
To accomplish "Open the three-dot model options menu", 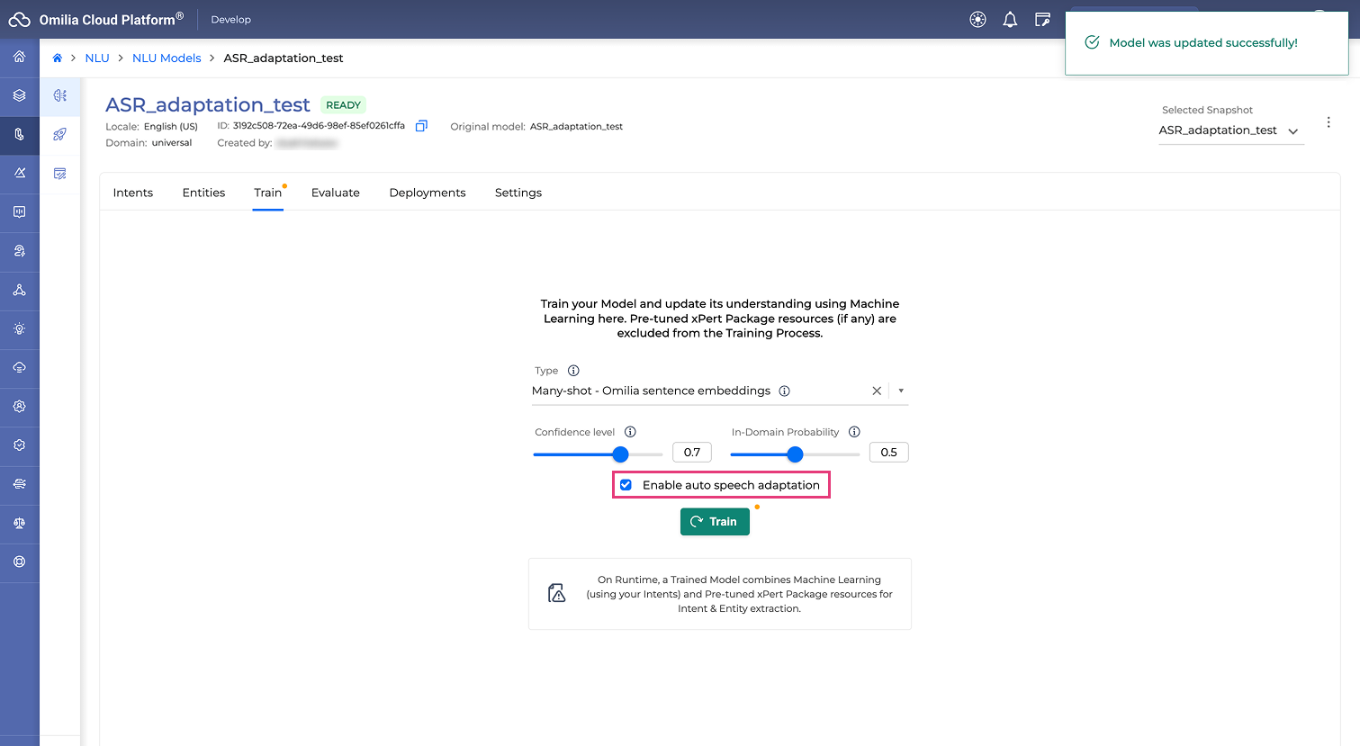I will [1328, 122].
